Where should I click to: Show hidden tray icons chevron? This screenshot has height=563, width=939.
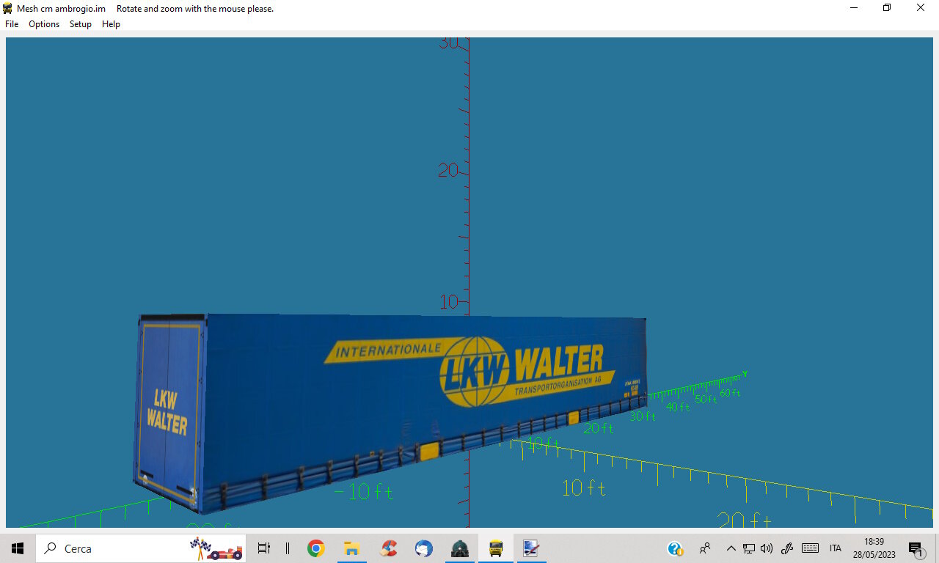point(731,548)
